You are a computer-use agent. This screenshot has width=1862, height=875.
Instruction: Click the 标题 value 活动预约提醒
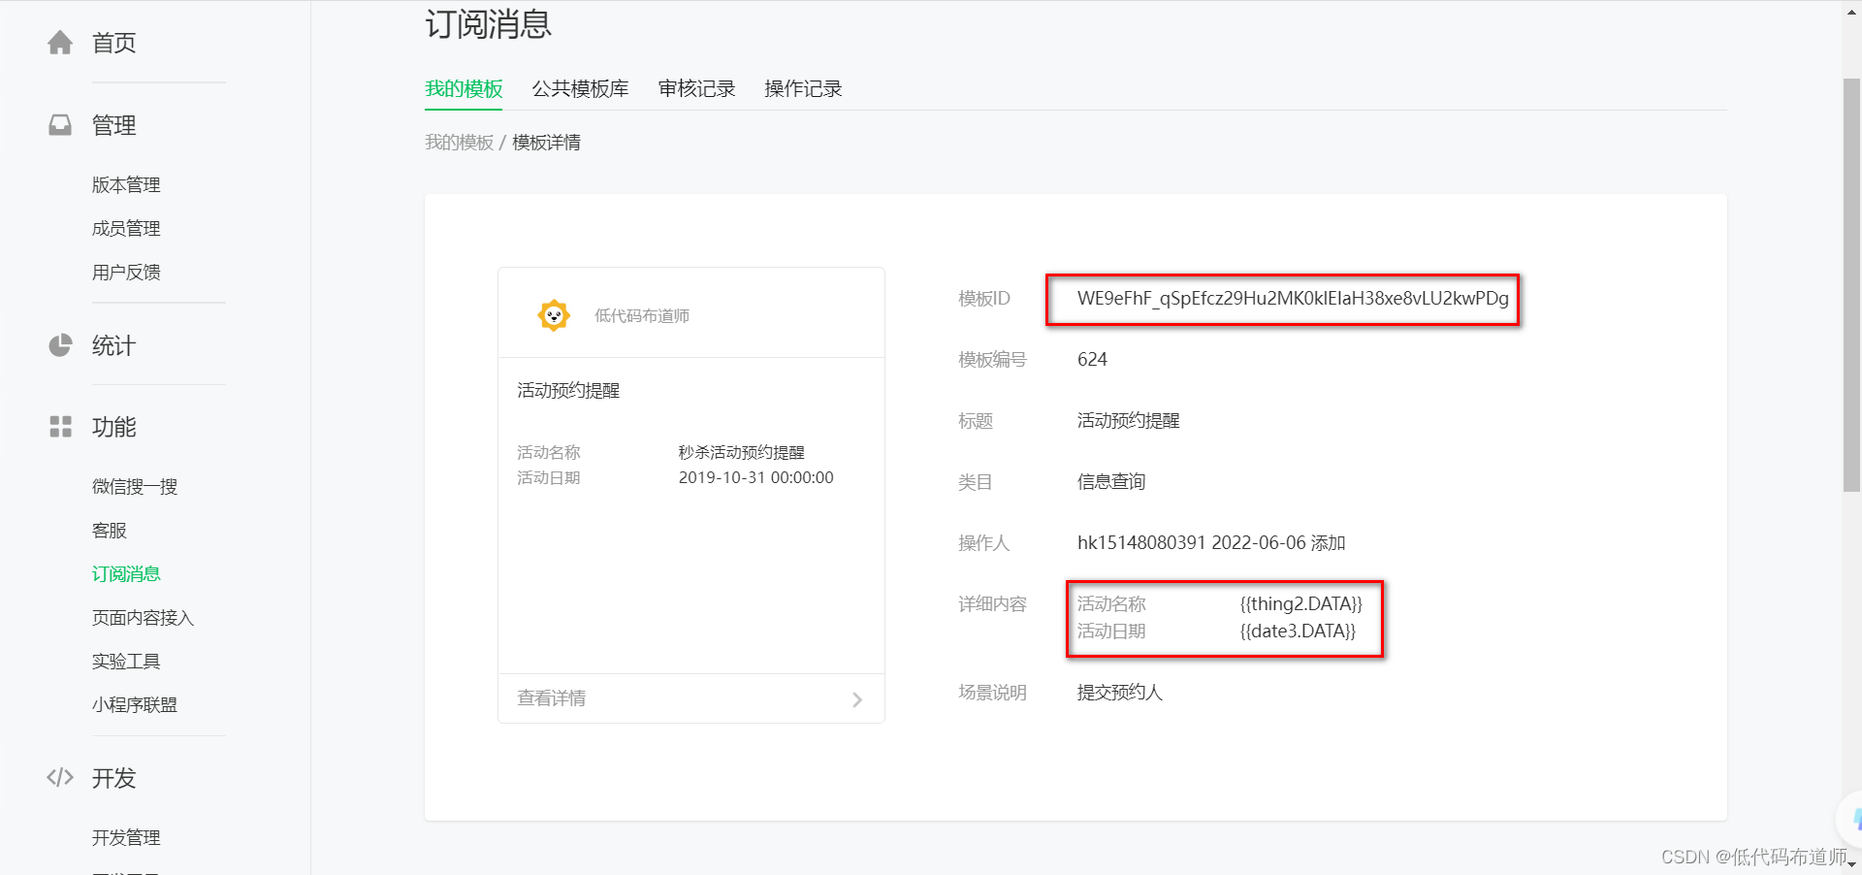[1128, 420]
